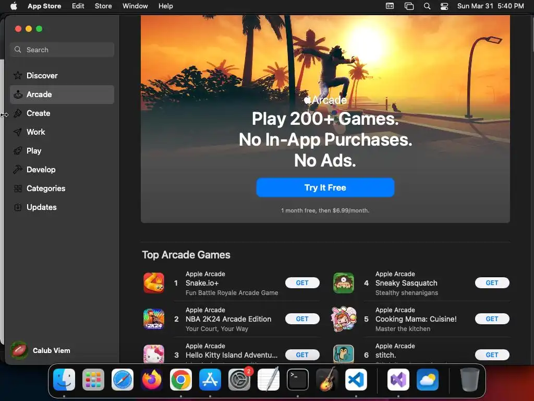Click the App Store Dock icon
534x401 pixels.
210,380
